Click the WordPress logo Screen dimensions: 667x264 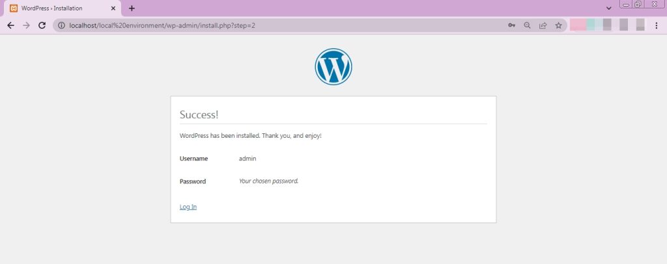pos(333,66)
